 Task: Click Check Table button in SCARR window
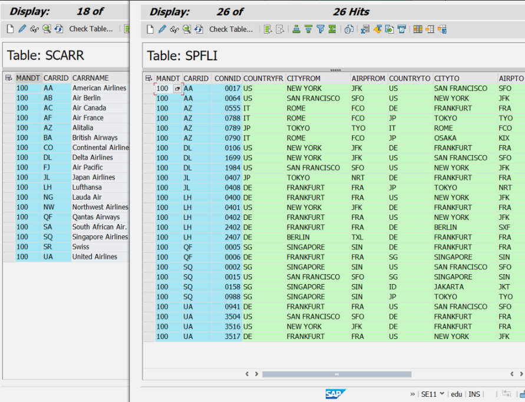tap(91, 29)
